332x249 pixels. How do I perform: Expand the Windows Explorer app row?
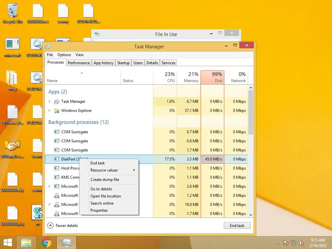click(49, 110)
